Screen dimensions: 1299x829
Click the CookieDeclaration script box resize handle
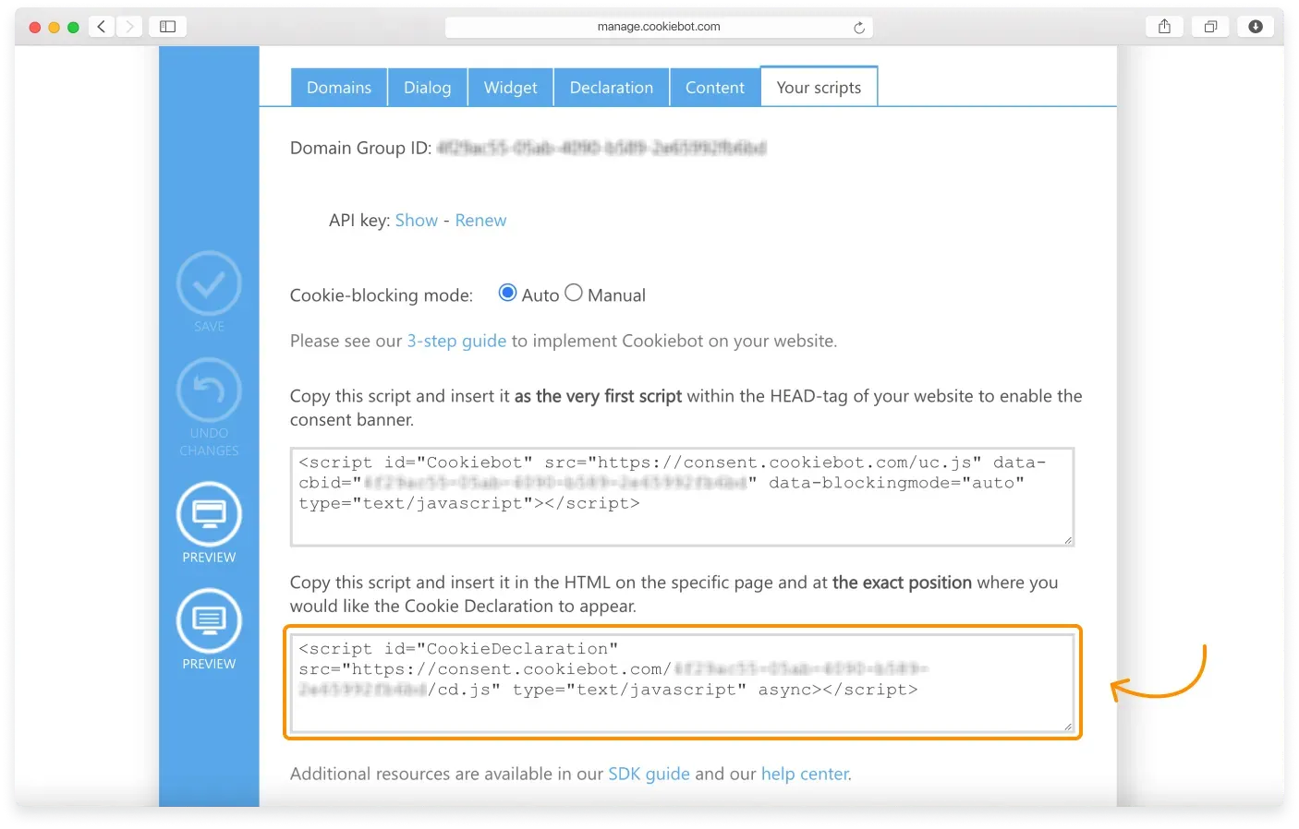(1068, 727)
